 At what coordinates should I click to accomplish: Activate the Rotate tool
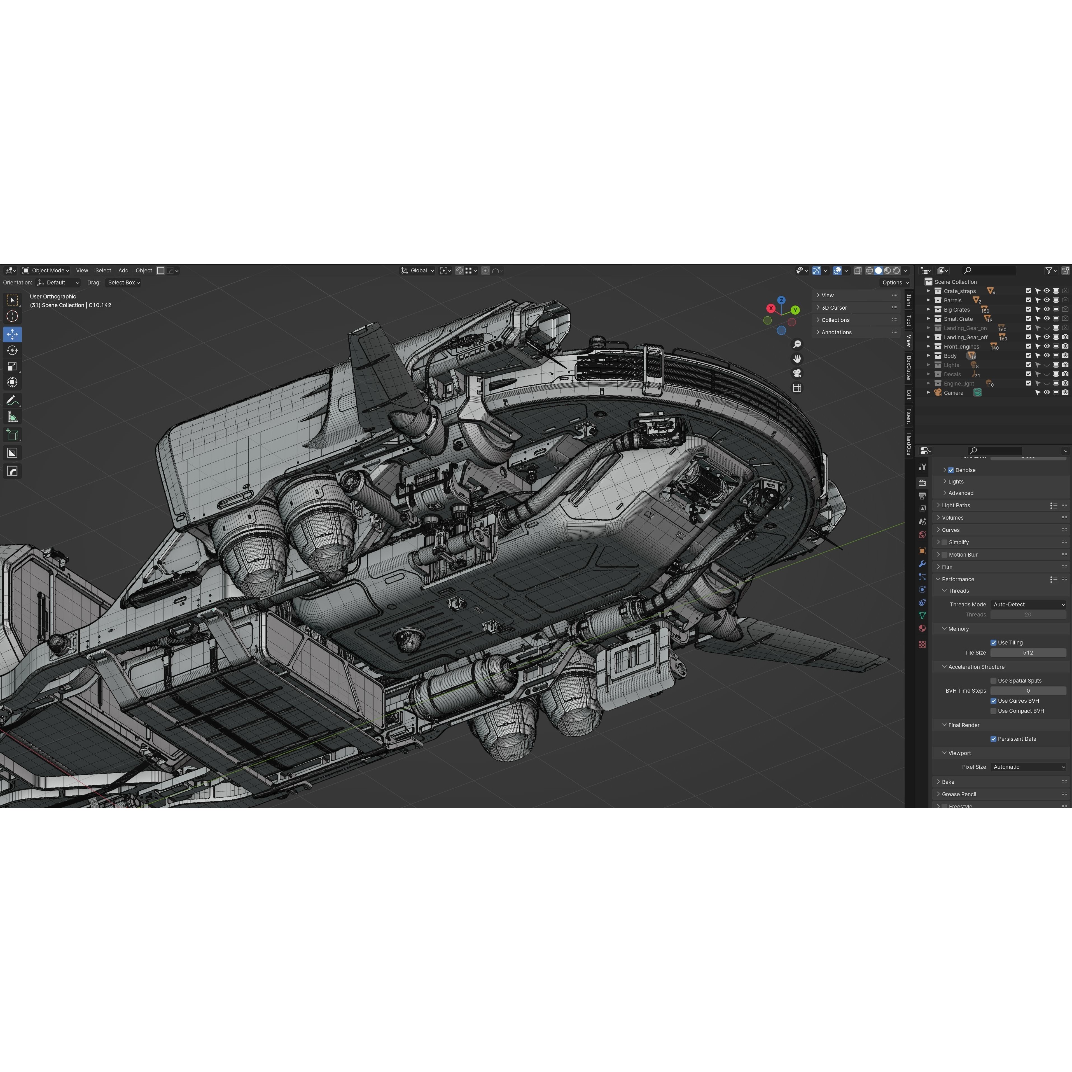(x=12, y=350)
